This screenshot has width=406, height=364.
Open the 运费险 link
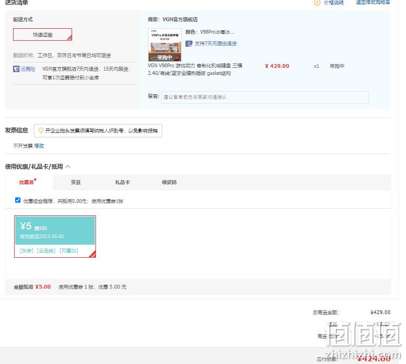click(28, 69)
